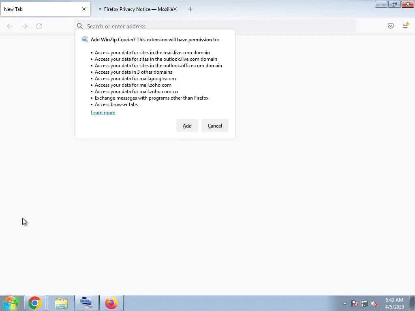
Task: Click the Show desktop strip at taskbar end
Action: [x=412, y=303]
